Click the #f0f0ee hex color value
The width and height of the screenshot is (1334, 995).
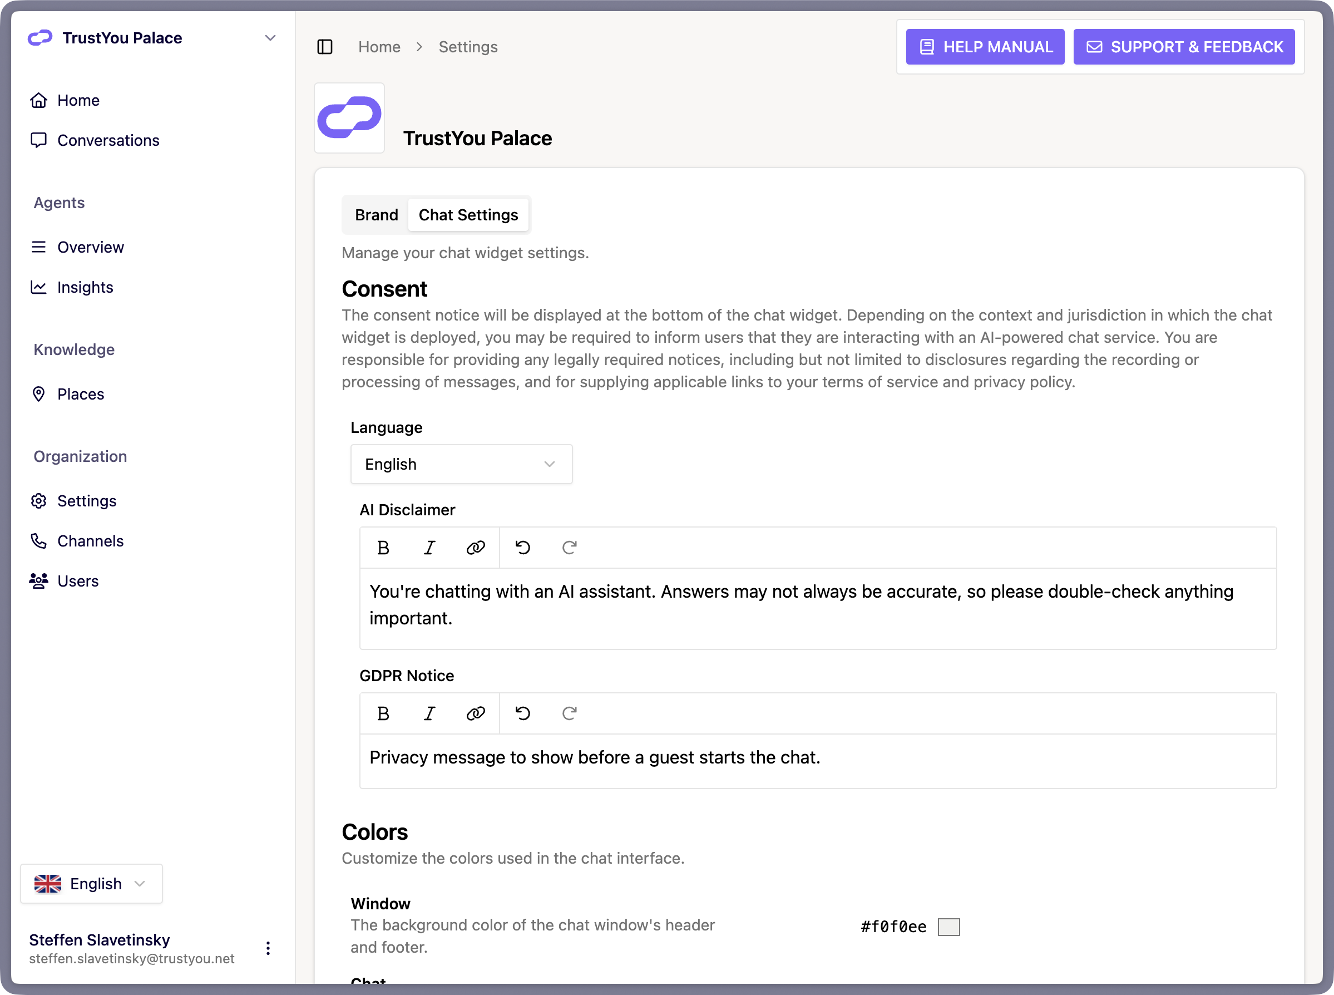pyautogui.click(x=893, y=927)
